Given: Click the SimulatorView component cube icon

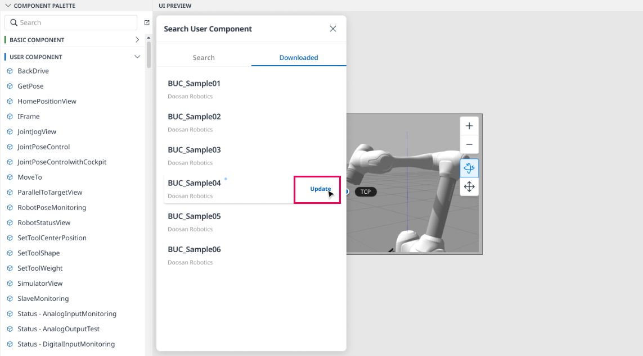Looking at the screenshot, I should 10,284.
